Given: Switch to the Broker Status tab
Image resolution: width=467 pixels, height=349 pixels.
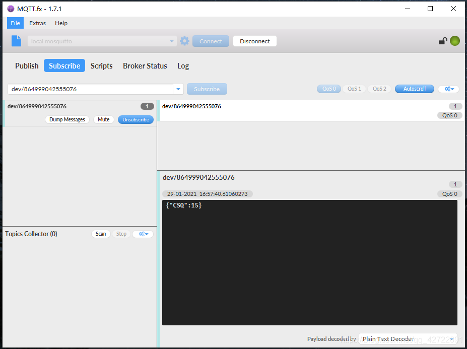Looking at the screenshot, I should pyautogui.click(x=145, y=65).
